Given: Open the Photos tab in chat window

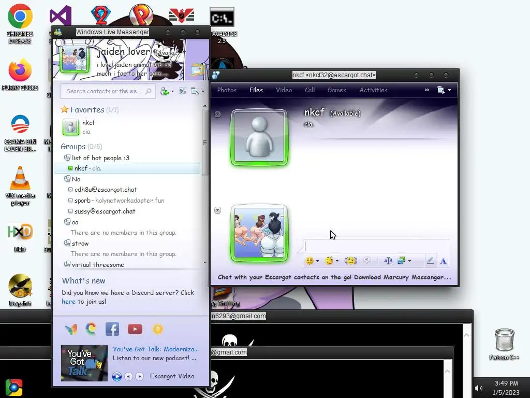Looking at the screenshot, I should pos(227,90).
